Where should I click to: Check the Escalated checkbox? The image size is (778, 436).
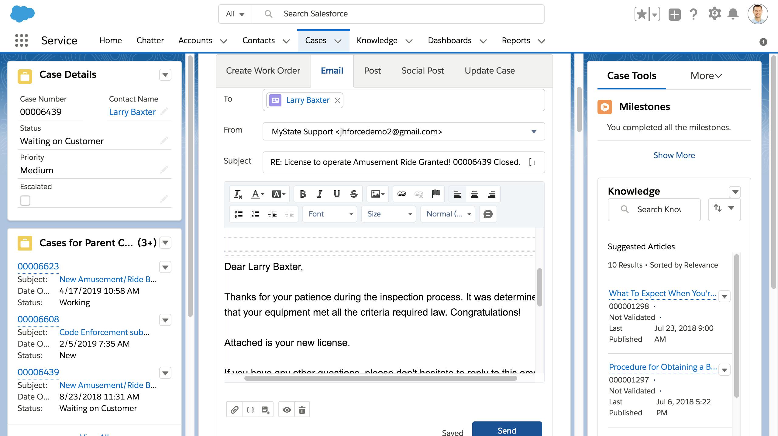25,200
